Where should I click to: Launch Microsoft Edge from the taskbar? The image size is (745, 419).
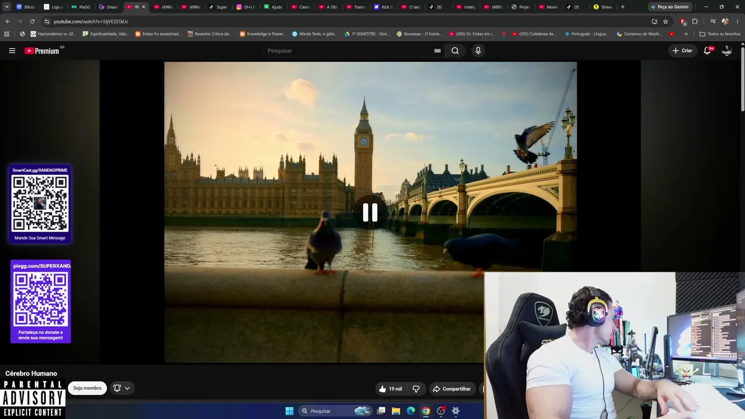[411, 411]
